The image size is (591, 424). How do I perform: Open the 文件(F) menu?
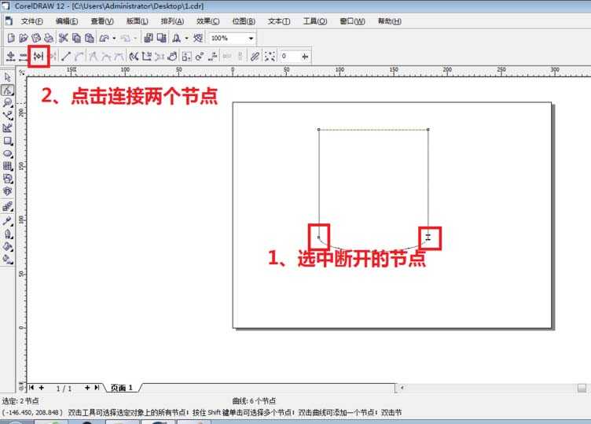[x=32, y=21]
